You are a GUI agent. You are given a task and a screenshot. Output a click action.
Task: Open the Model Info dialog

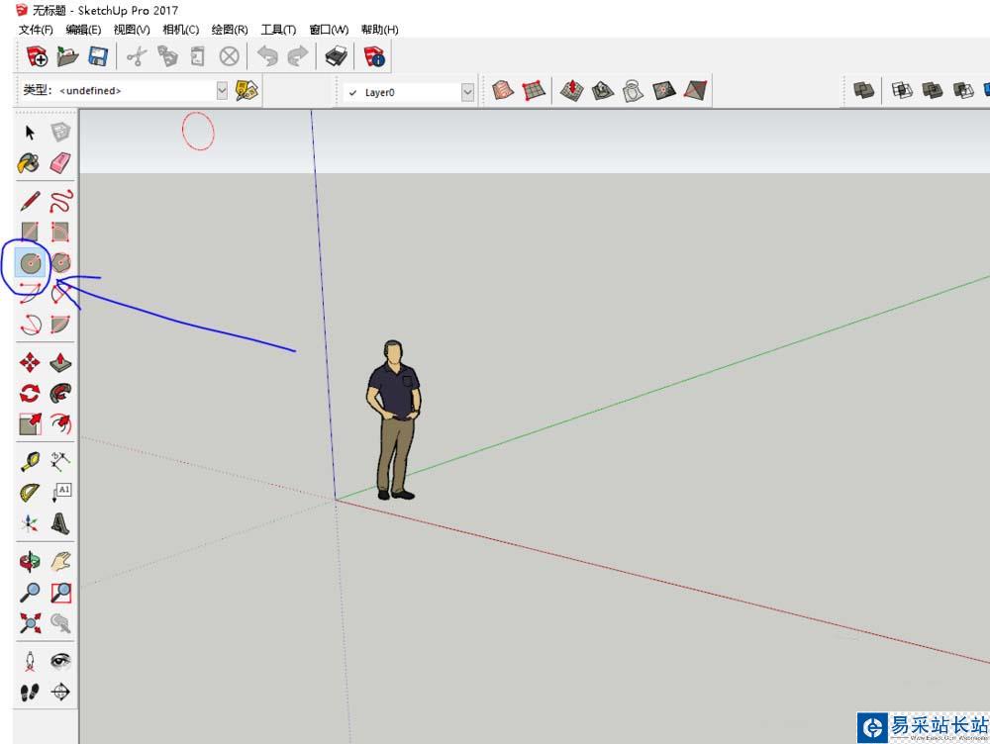[x=374, y=56]
